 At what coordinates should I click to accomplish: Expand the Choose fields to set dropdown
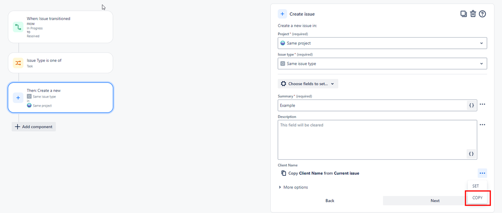(308, 84)
